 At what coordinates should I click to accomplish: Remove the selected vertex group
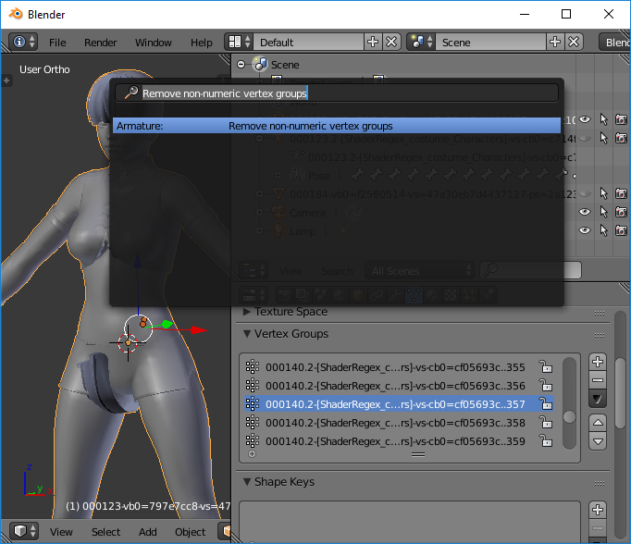click(598, 380)
